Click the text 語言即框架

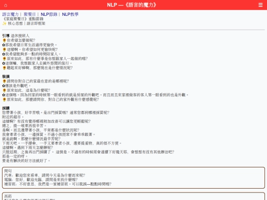(36, 24)
